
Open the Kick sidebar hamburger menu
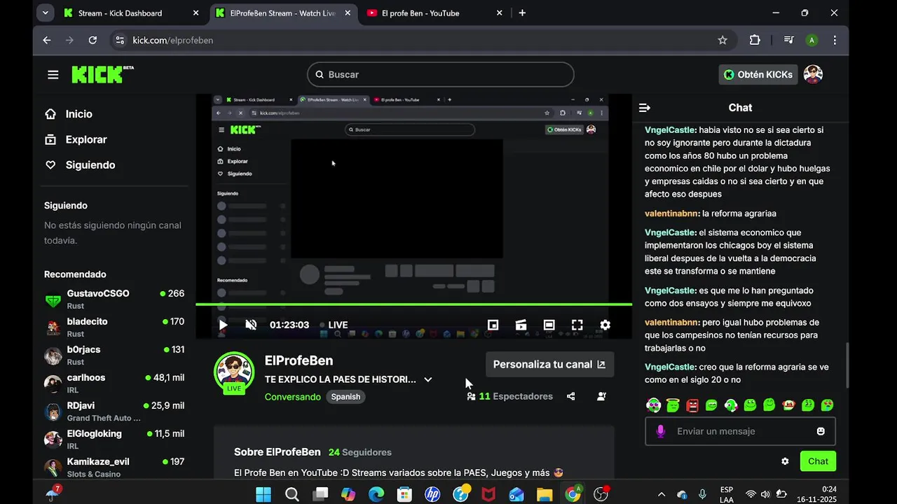[x=53, y=75]
